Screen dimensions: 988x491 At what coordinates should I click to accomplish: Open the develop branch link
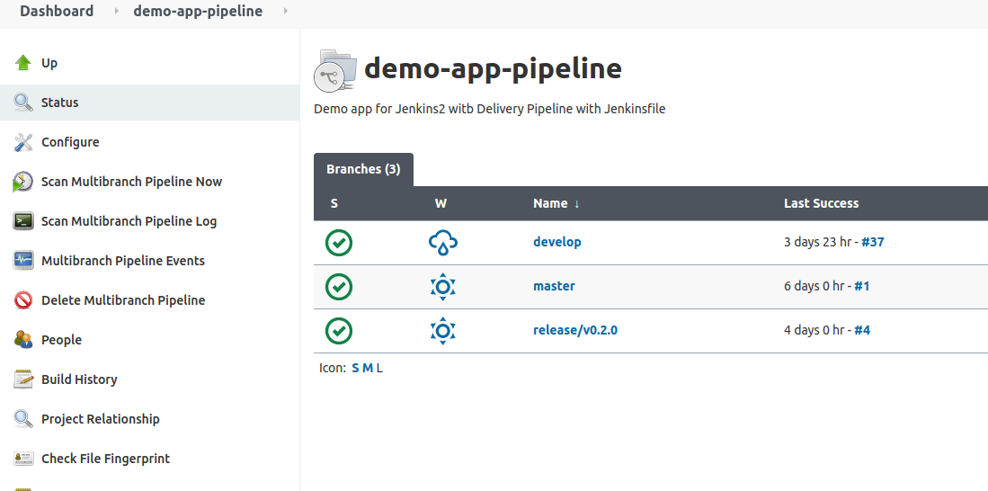click(x=556, y=242)
